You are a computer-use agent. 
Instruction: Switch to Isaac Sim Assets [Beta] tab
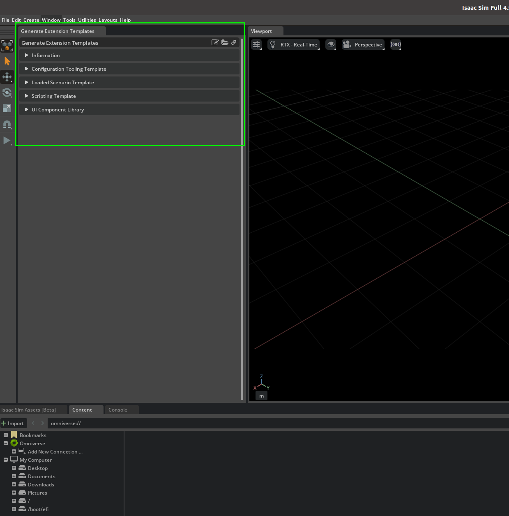pos(33,410)
